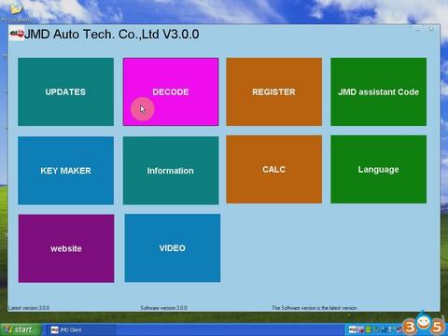The width and height of the screenshot is (448, 336).
Task: Open the My Documents desktop icon
Action: (x=16, y=12)
